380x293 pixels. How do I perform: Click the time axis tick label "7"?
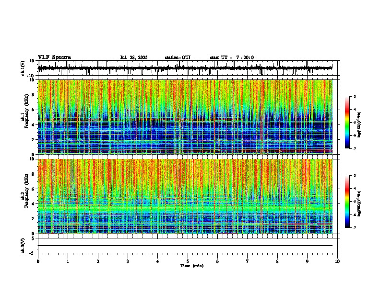tap(248, 261)
